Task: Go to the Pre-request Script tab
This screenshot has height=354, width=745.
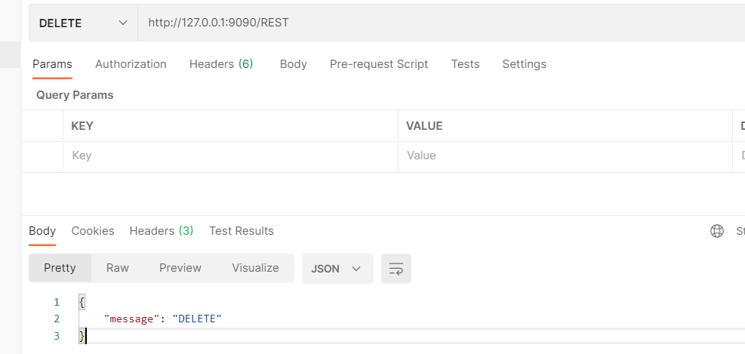Action: tap(379, 64)
